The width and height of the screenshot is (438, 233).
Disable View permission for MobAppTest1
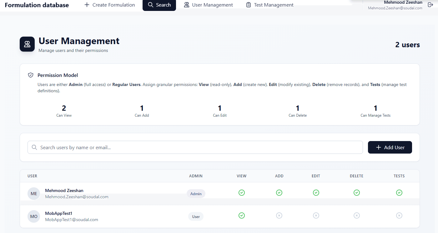coord(242,215)
